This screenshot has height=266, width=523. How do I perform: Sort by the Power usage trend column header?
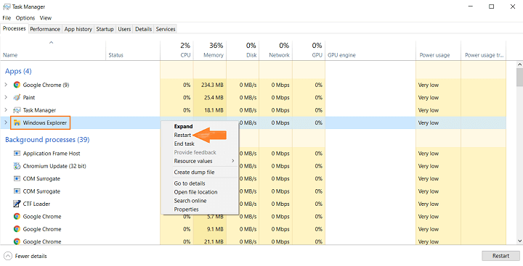tap(484, 51)
